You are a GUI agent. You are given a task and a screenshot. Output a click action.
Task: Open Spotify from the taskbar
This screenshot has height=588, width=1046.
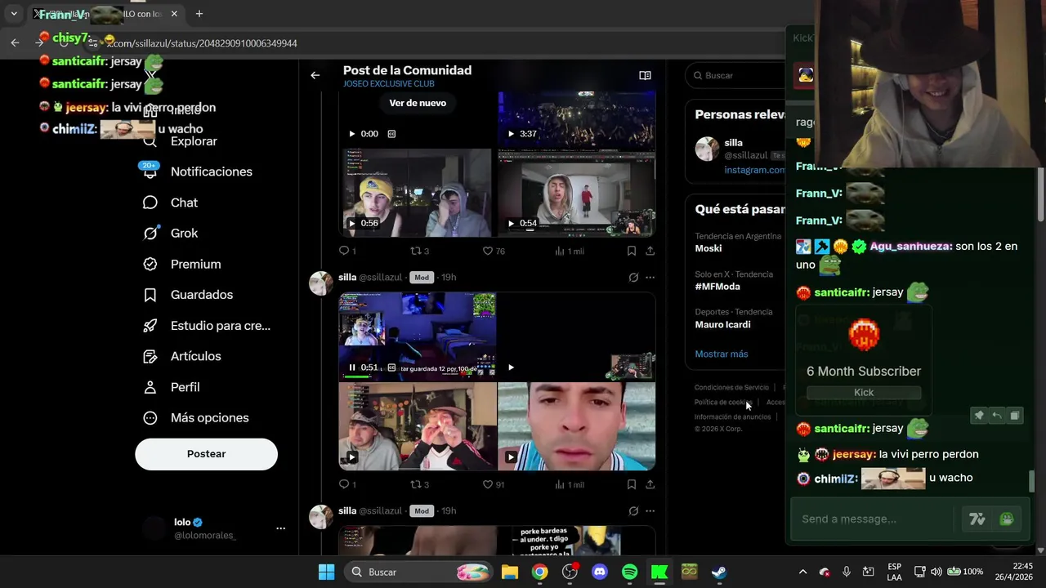(x=629, y=572)
